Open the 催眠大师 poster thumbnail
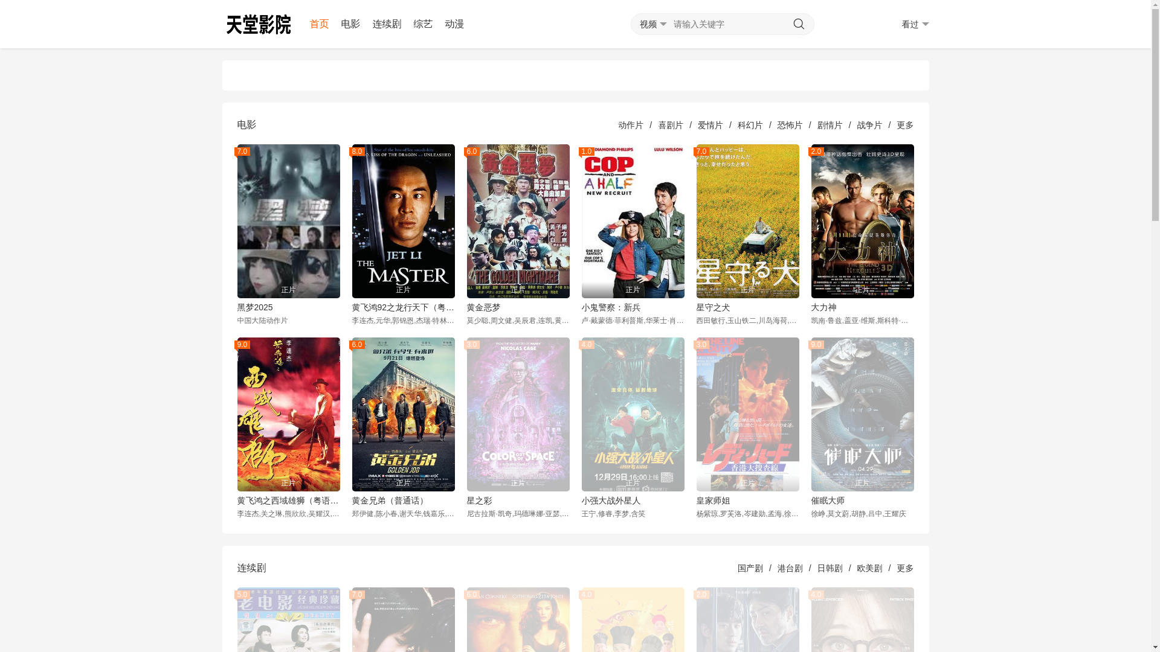 (863, 414)
